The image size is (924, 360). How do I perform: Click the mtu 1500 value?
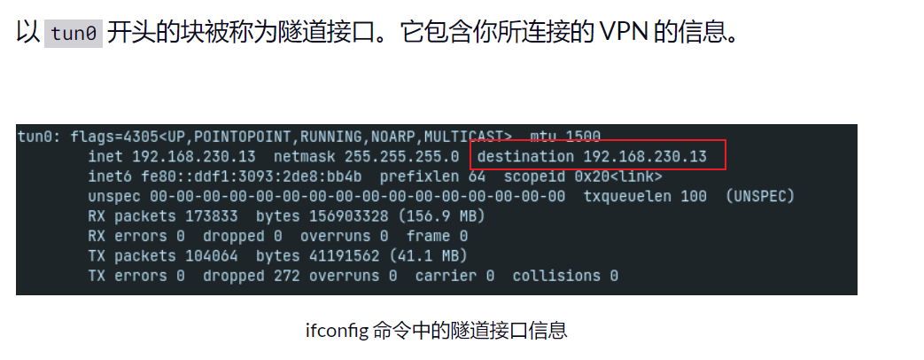[565, 137]
